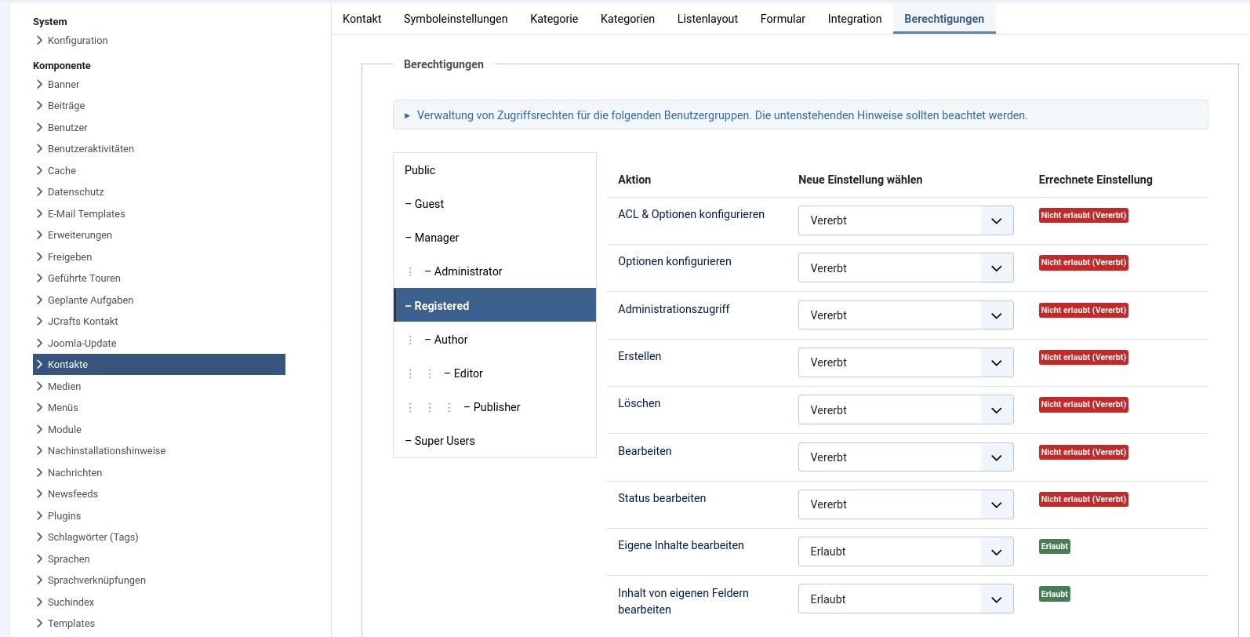Go to Schlagwörter (Tags) configuration
The height and width of the screenshot is (637, 1250).
click(x=93, y=537)
